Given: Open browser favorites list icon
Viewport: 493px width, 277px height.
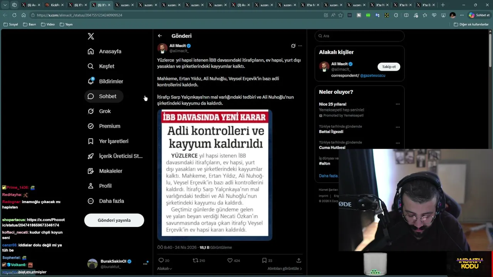Looking at the screenshot, I should (x=424, y=15).
